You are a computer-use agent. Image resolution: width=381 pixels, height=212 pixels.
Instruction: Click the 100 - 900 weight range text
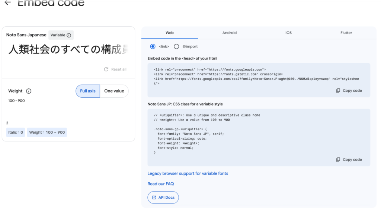[x=16, y=101]
